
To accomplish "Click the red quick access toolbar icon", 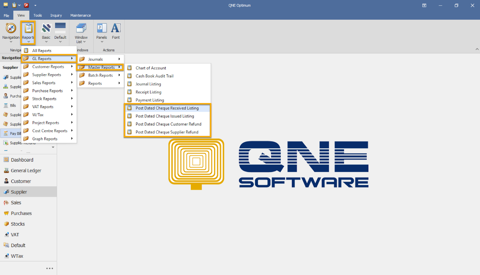I will 26,5.
